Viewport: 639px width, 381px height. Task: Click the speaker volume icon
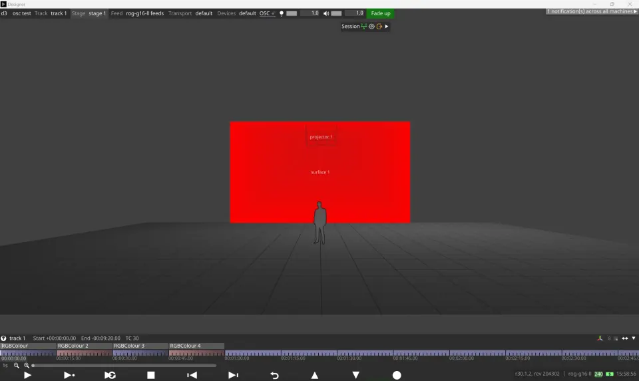[x=326, y=13]
